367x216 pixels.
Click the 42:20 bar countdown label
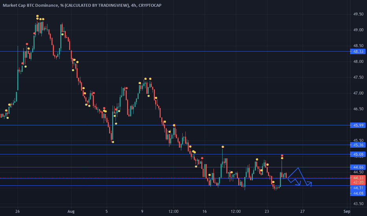pos(358,182)
